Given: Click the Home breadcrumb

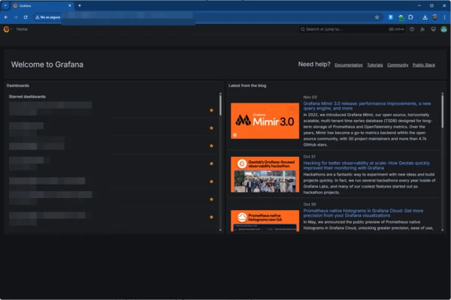Looking at the screenshot, I should pyautogui.click(x=22, y=29).
